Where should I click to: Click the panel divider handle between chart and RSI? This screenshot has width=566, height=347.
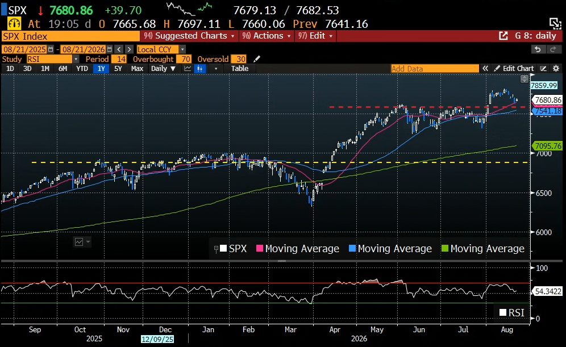pos(282,261)
